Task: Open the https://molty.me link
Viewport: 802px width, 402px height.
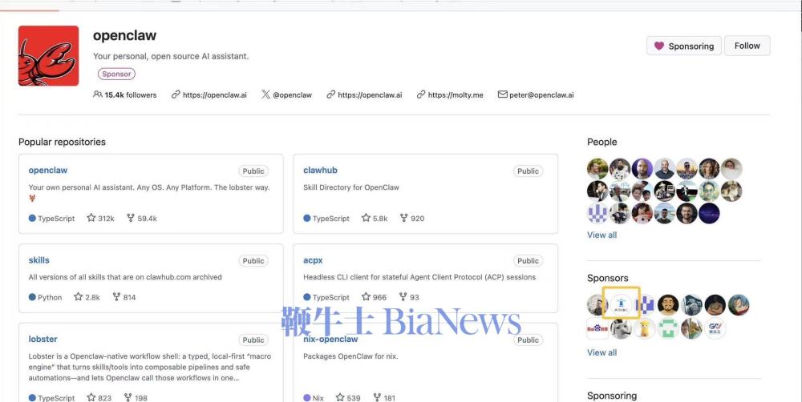Action: (450, 95)
